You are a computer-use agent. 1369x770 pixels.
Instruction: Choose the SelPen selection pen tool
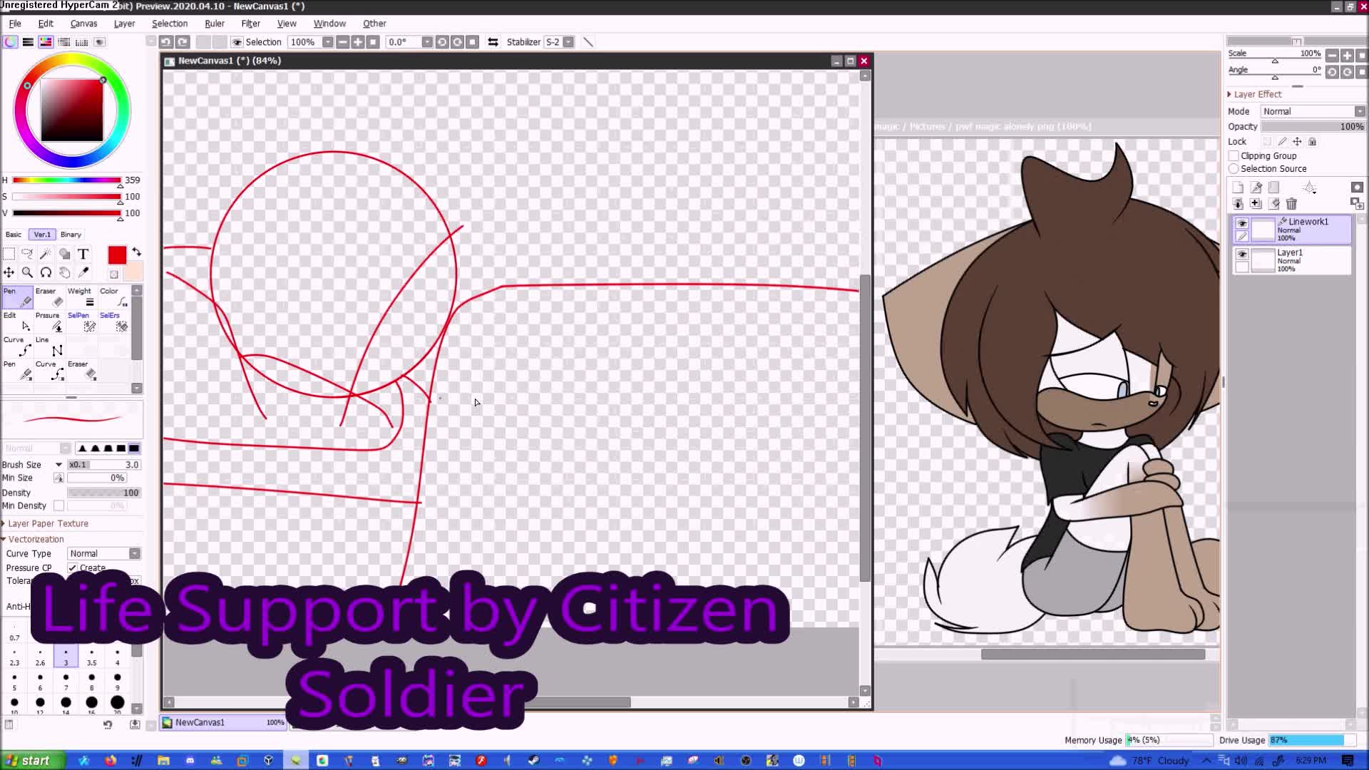click(81, 322)
